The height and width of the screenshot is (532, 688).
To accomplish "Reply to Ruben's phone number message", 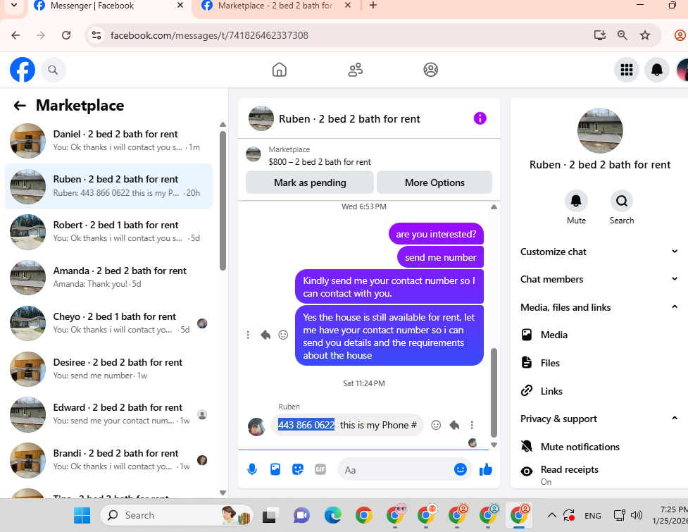I will click(x=455, y=425).
